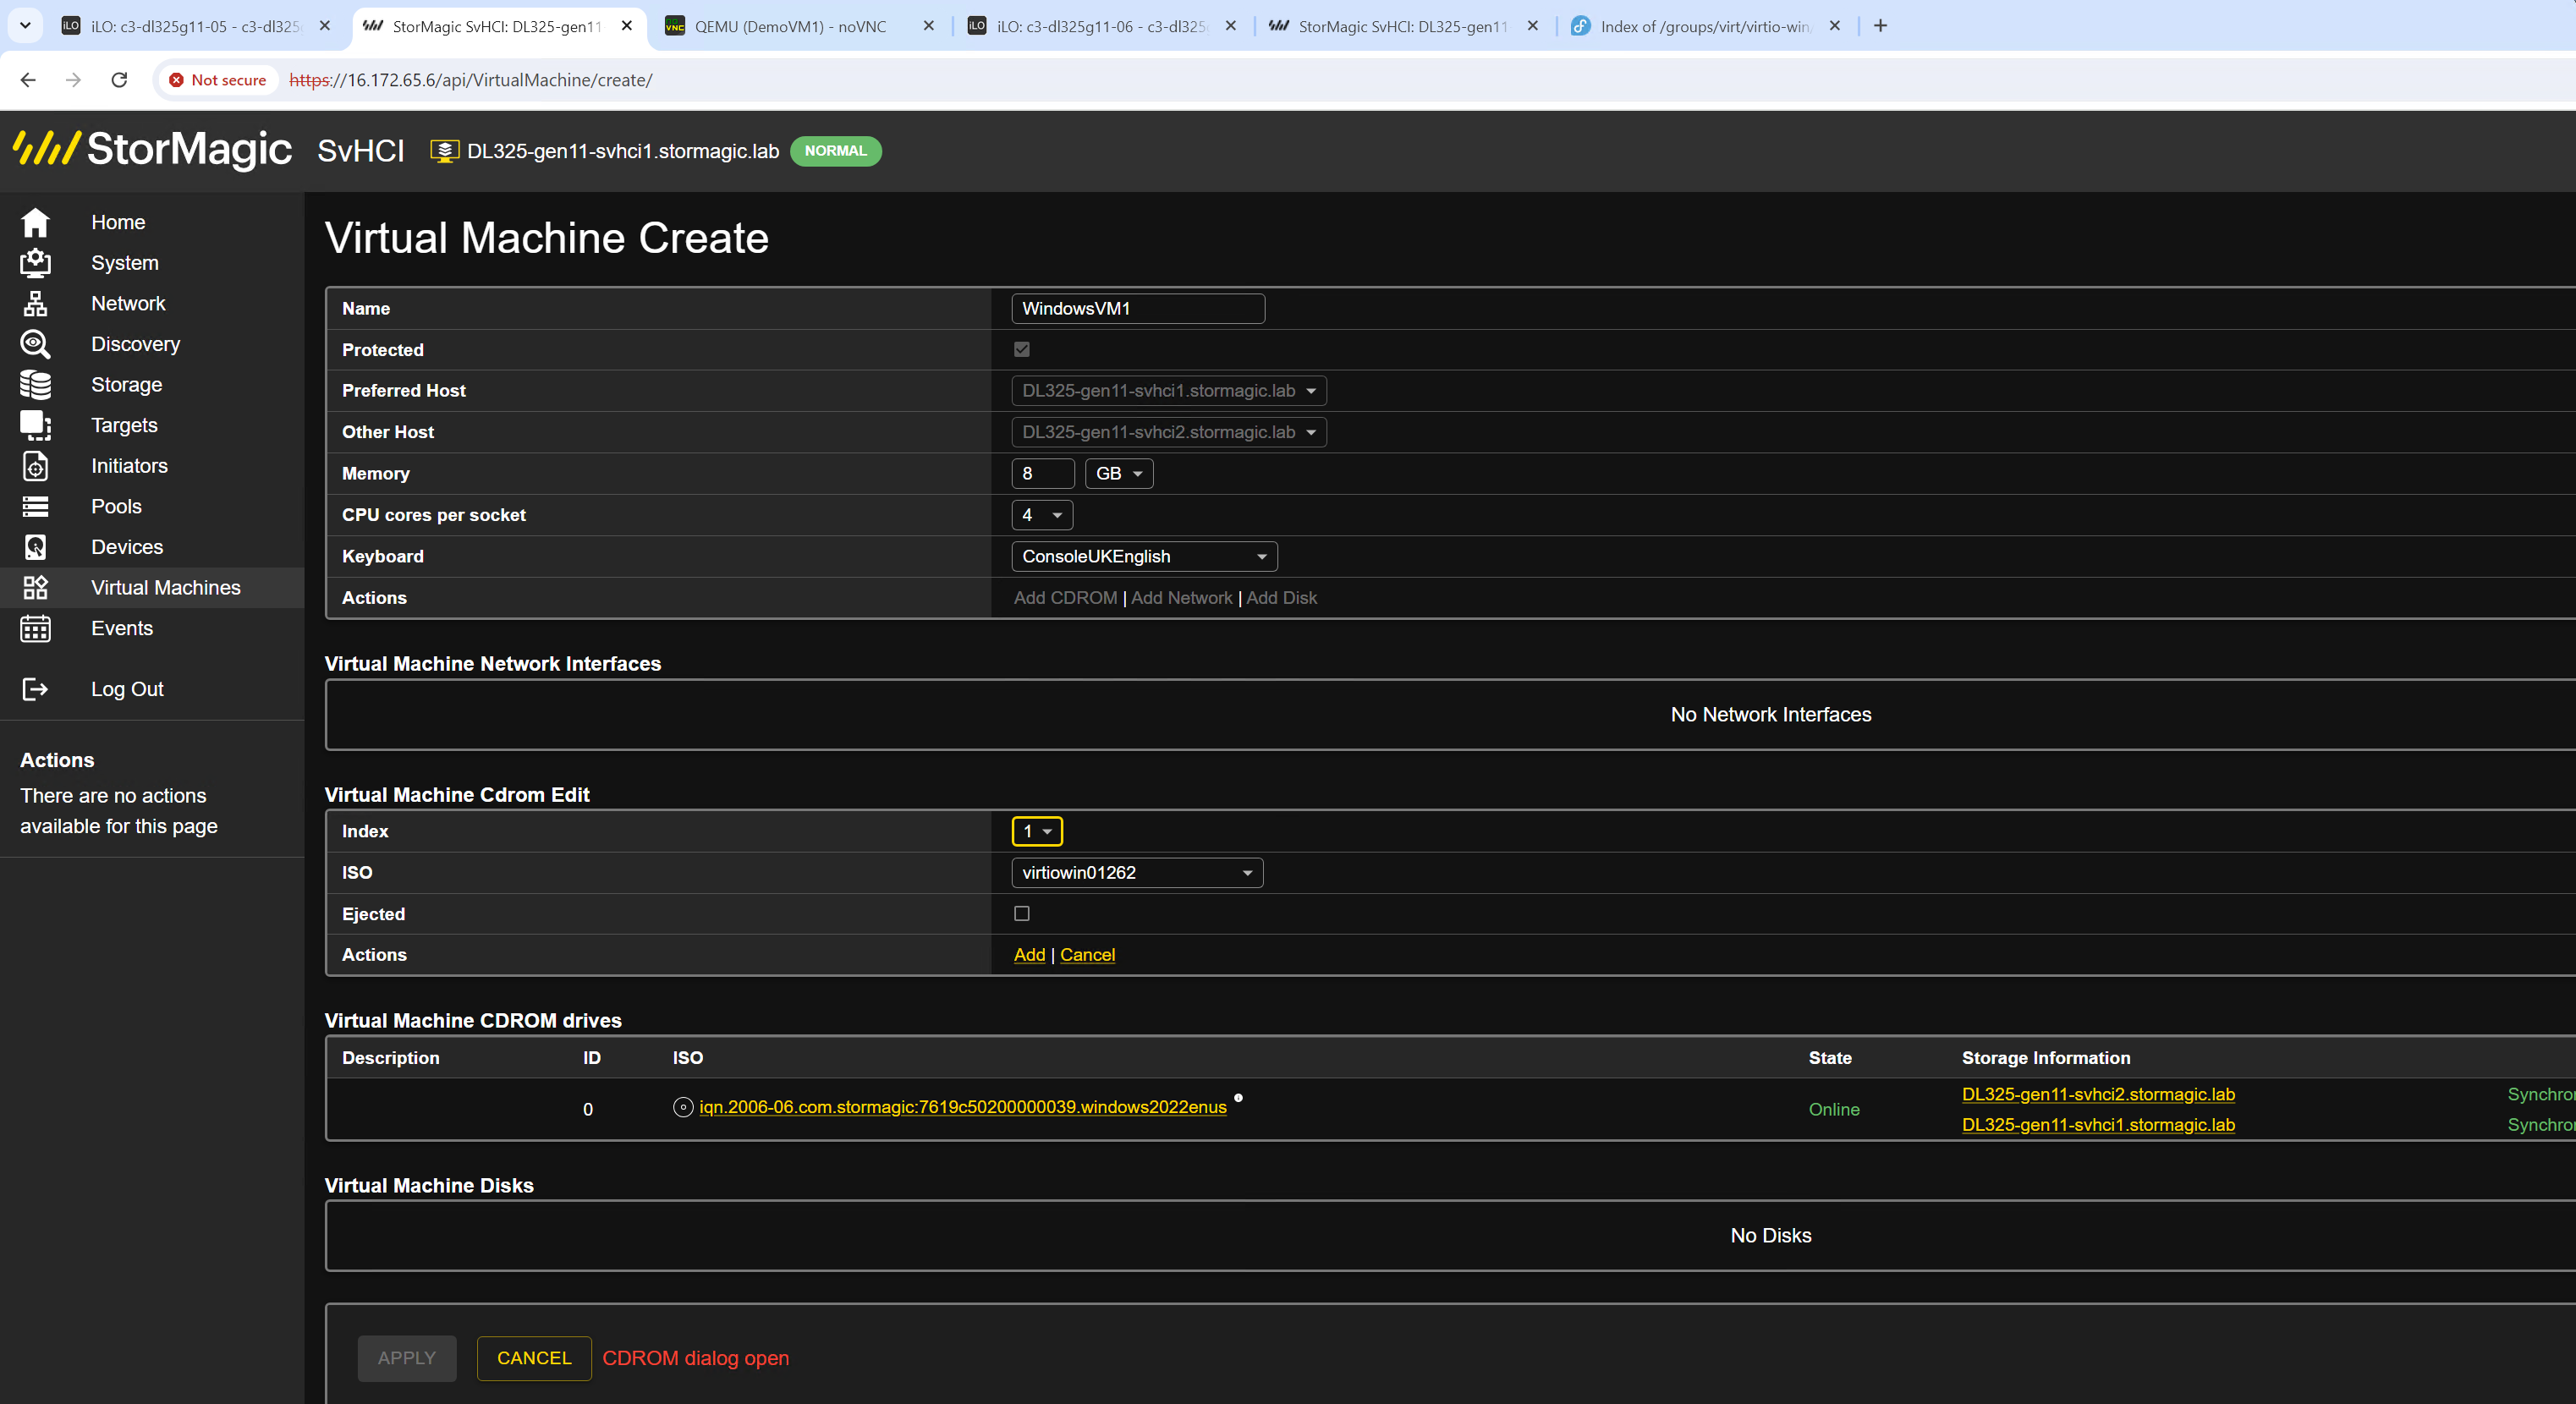Toggle the Protected checkbox
The image size is (2576, 1404).
1022,349
